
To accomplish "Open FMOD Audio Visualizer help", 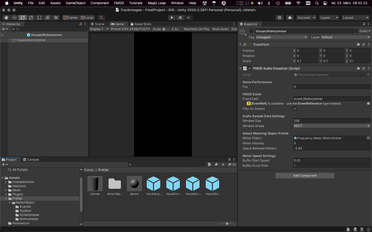I will 358,68.
